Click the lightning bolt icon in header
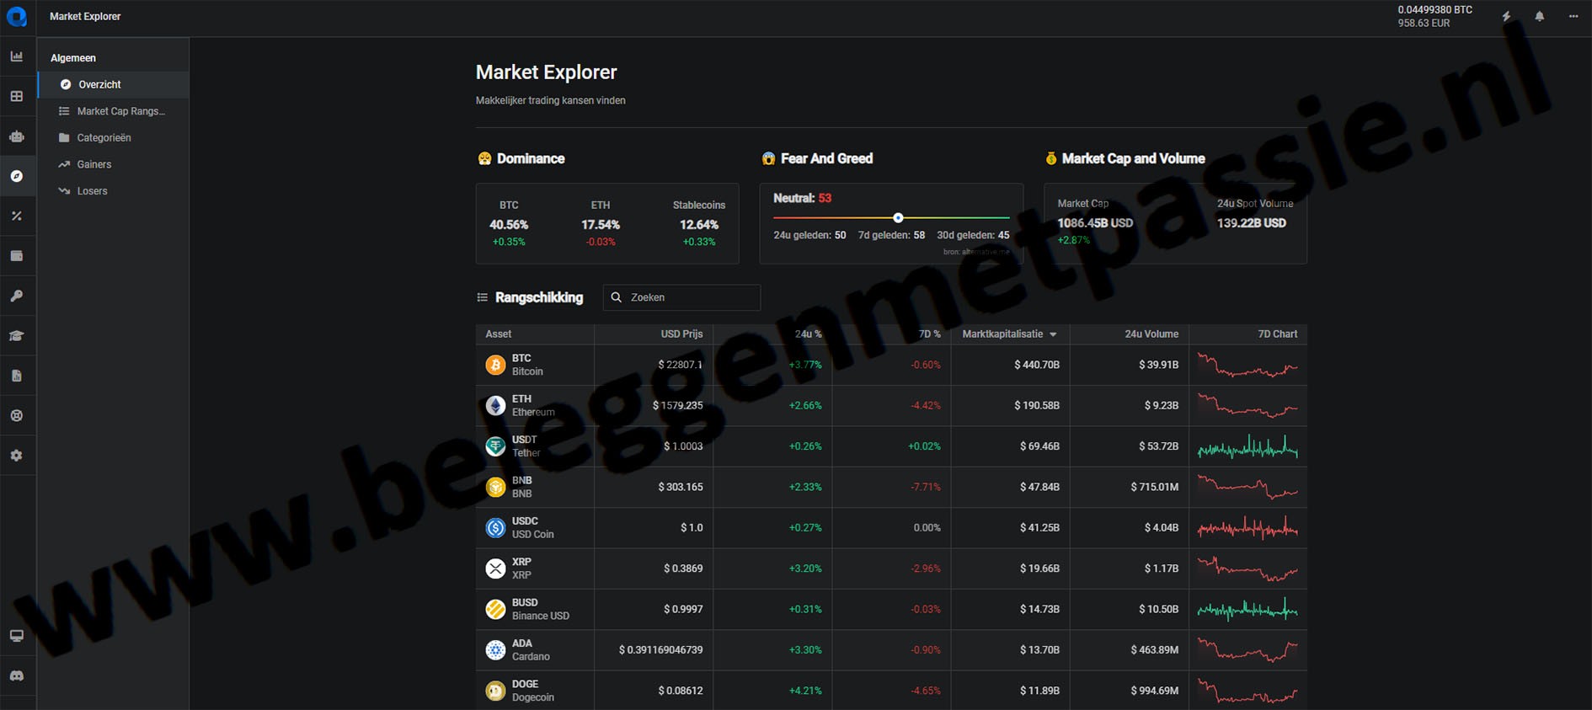Viewport: 1592px width, 710px height. (x=1506, y=17)
